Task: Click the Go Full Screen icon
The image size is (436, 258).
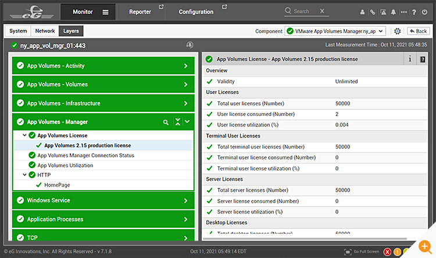Action: pyautogui.click(x=348, y=252)
